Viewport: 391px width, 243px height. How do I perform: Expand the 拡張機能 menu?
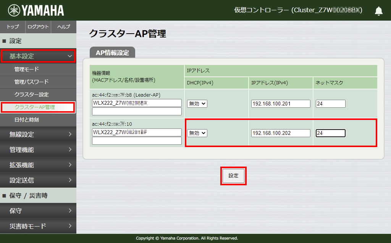point(38,165)
